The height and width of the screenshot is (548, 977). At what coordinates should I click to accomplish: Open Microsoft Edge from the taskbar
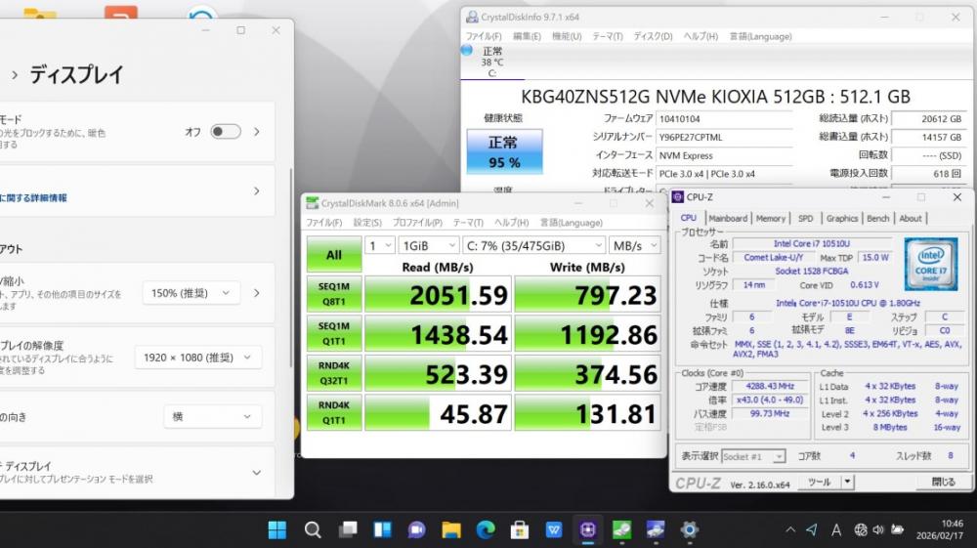coord(486,529)
